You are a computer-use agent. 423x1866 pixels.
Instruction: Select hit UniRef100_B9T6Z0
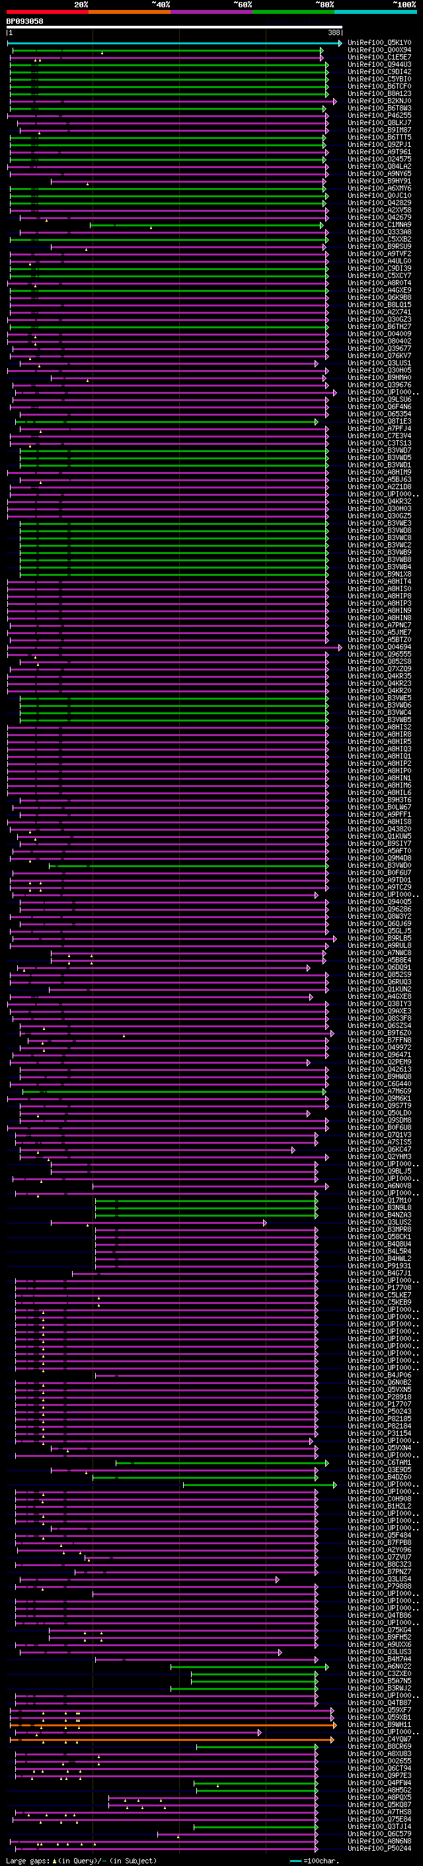(379, 1033)
